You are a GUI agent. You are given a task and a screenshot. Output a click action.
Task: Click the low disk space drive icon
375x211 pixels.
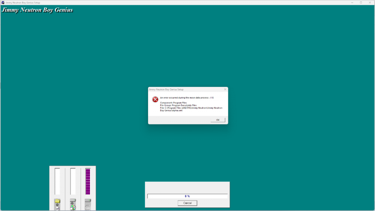pos(88,204)
